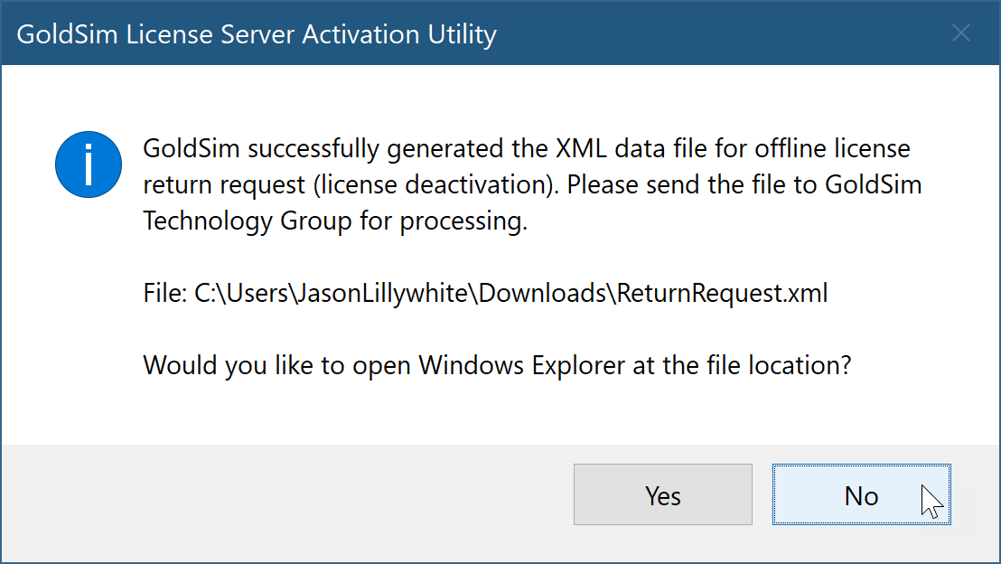Choose No to skip opening Explorer
The width and height of the screenshot is (1001, 564).
tap(861, 494)
